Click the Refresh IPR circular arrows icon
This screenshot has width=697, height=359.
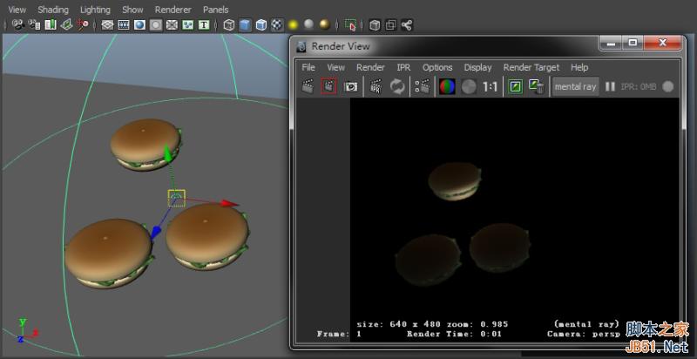(397, 86)
